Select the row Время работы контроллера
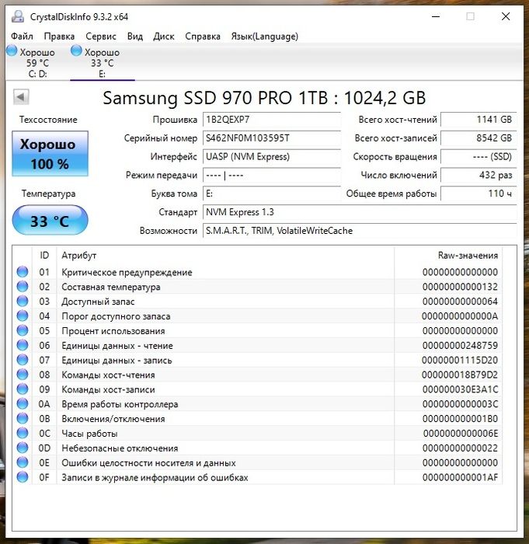Image resolution: width=529 pixels, height=544 pixels. click(257, 404)
